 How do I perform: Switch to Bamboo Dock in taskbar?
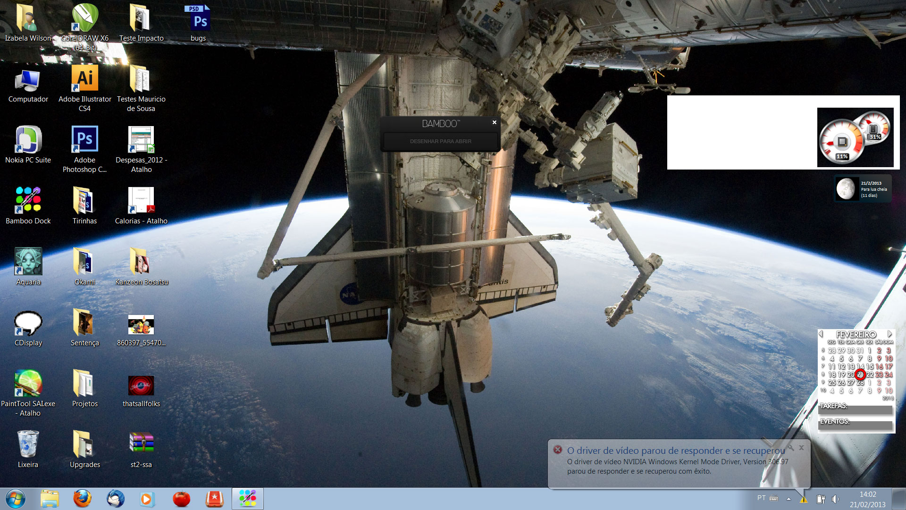click(x=247, y=499)
